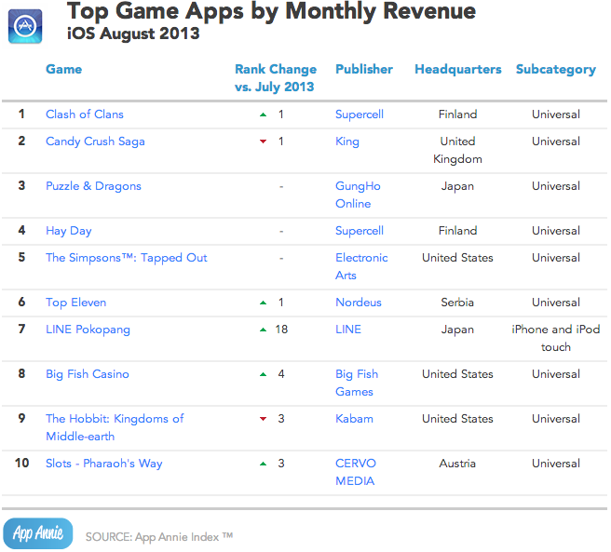Open the GungHo Online publisher link
Image resolution: width=611 pixels, height=552 pixels.
358,195
